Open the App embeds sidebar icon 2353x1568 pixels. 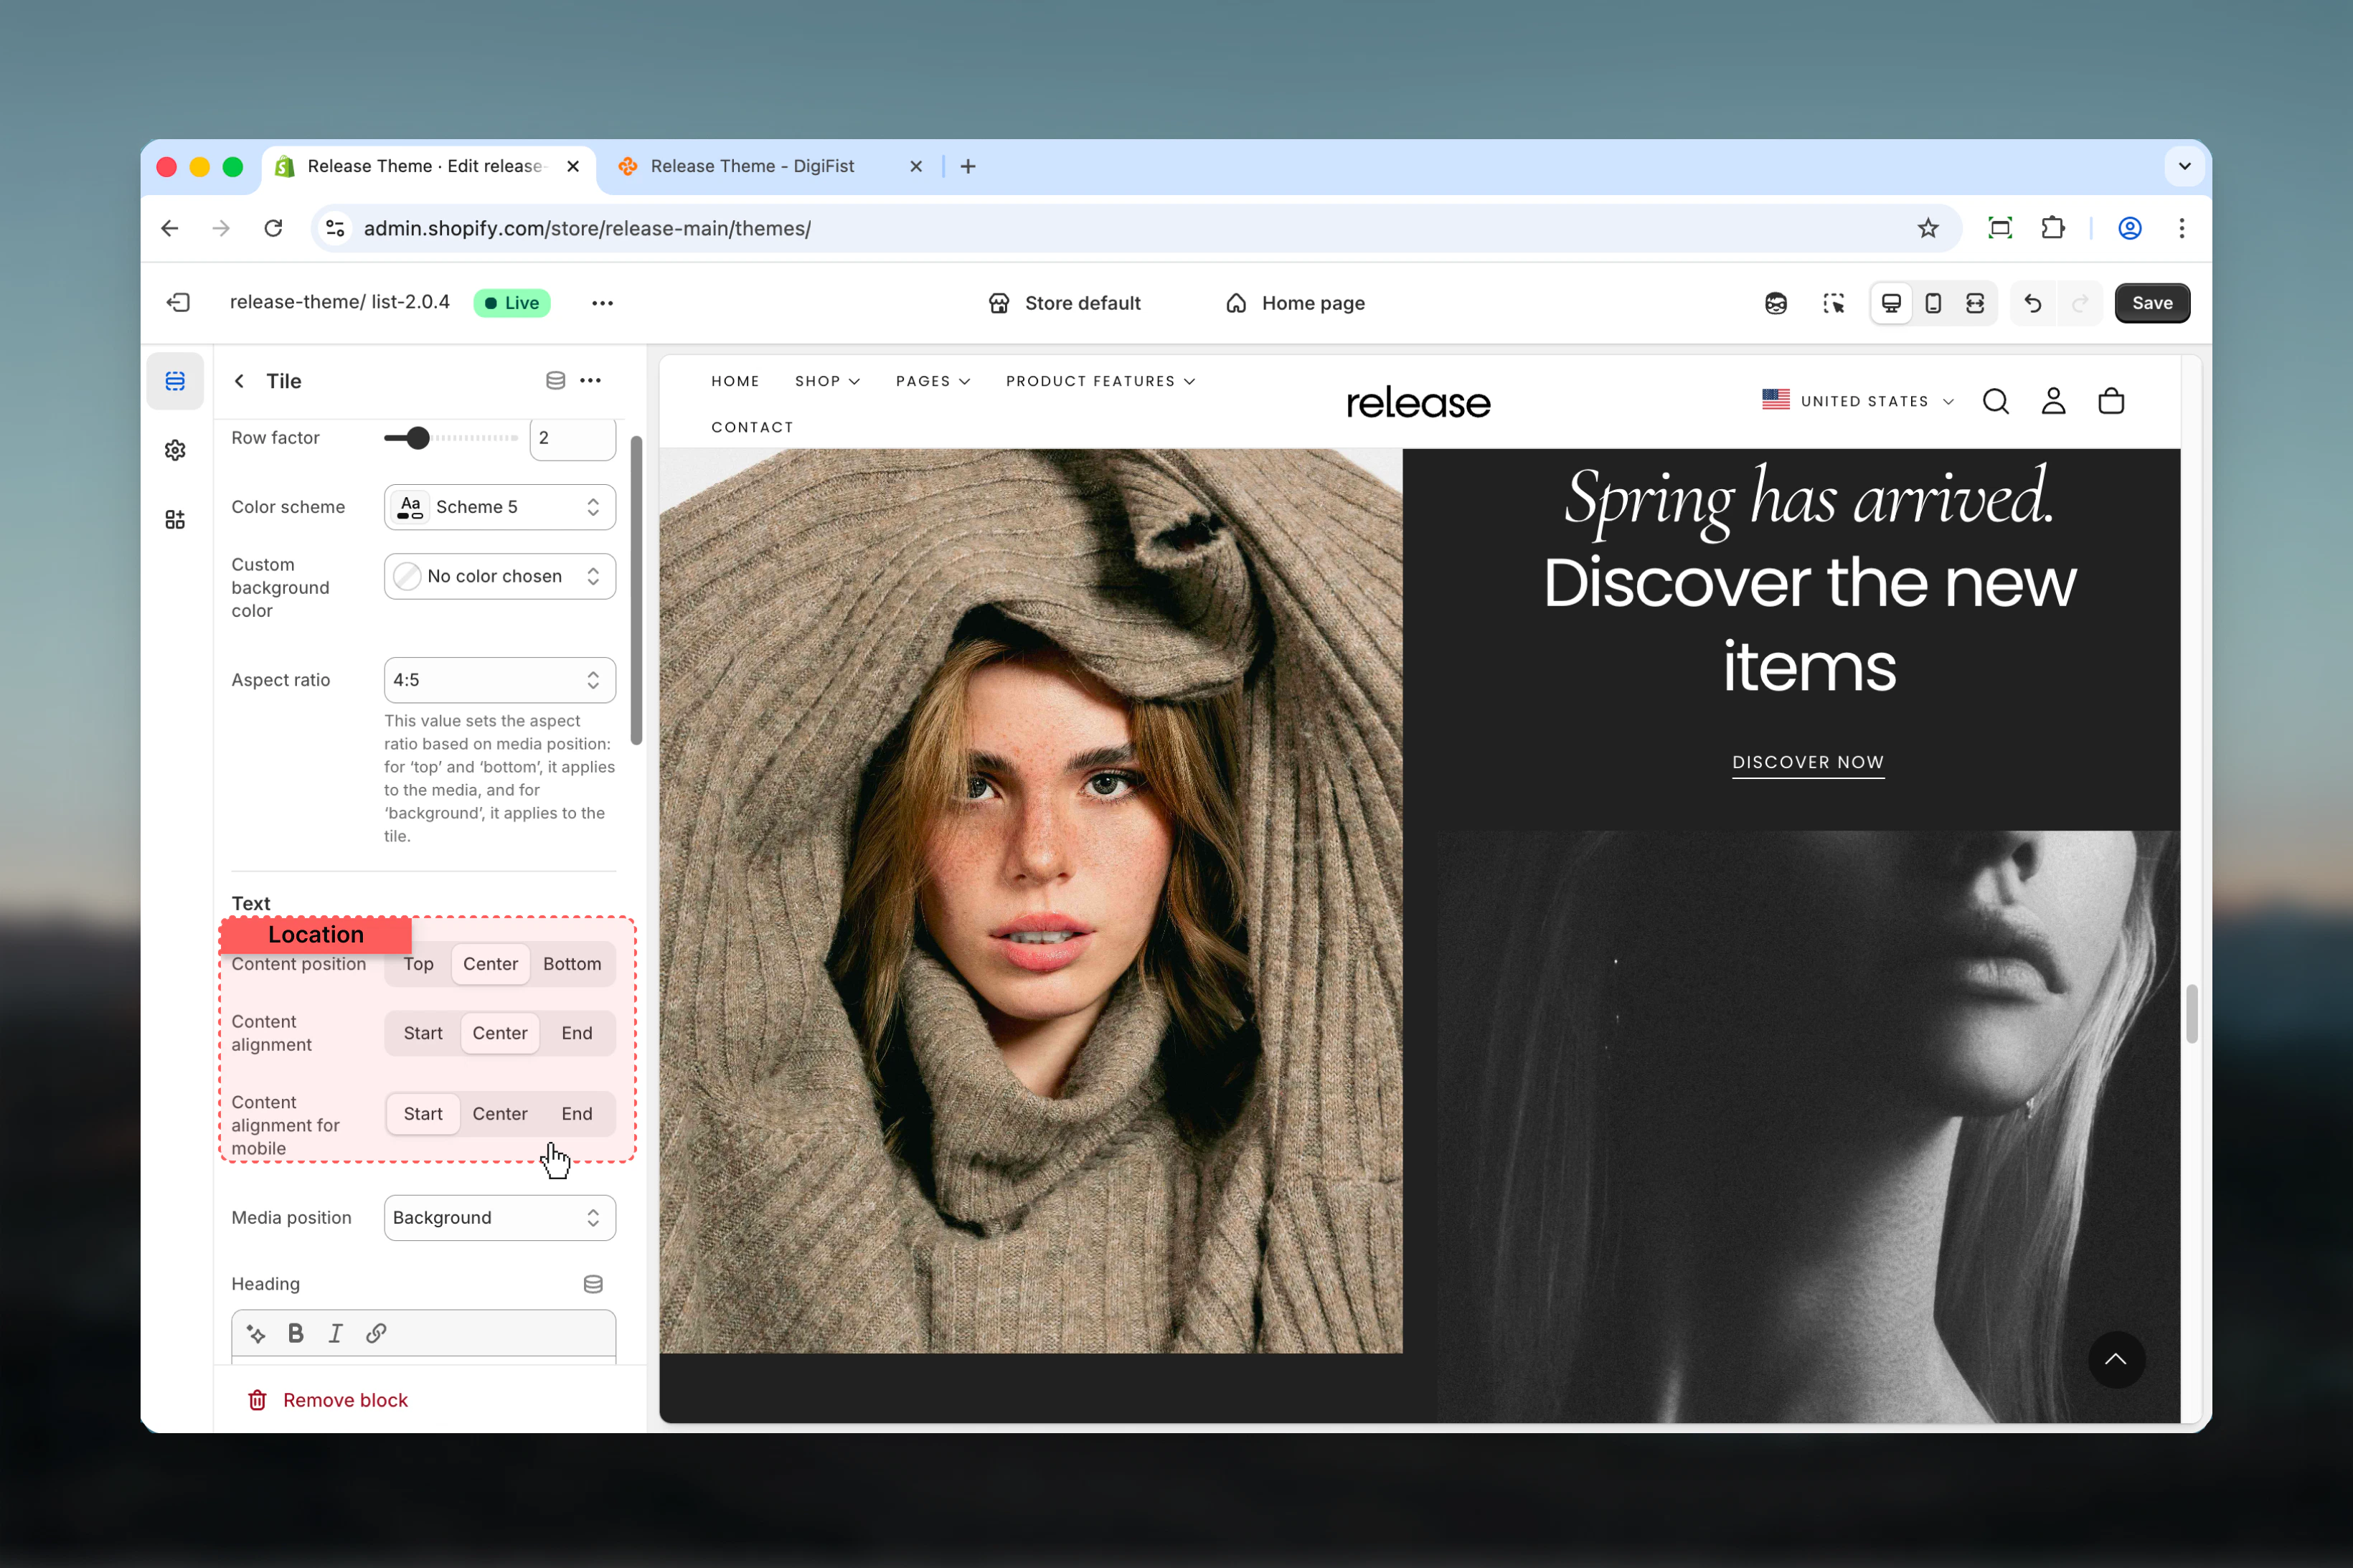(x=175, y=519)
